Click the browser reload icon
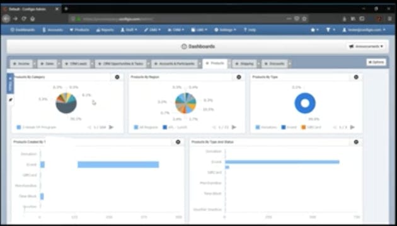 [x=24, y=19]
